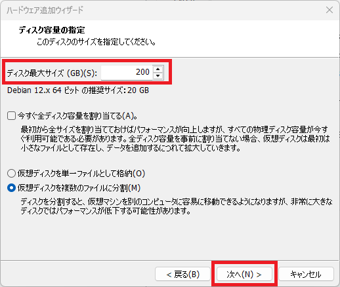Click the このディスクのサイズを指定してください text
The image size is (340, 287).
[x=96, y=42]
